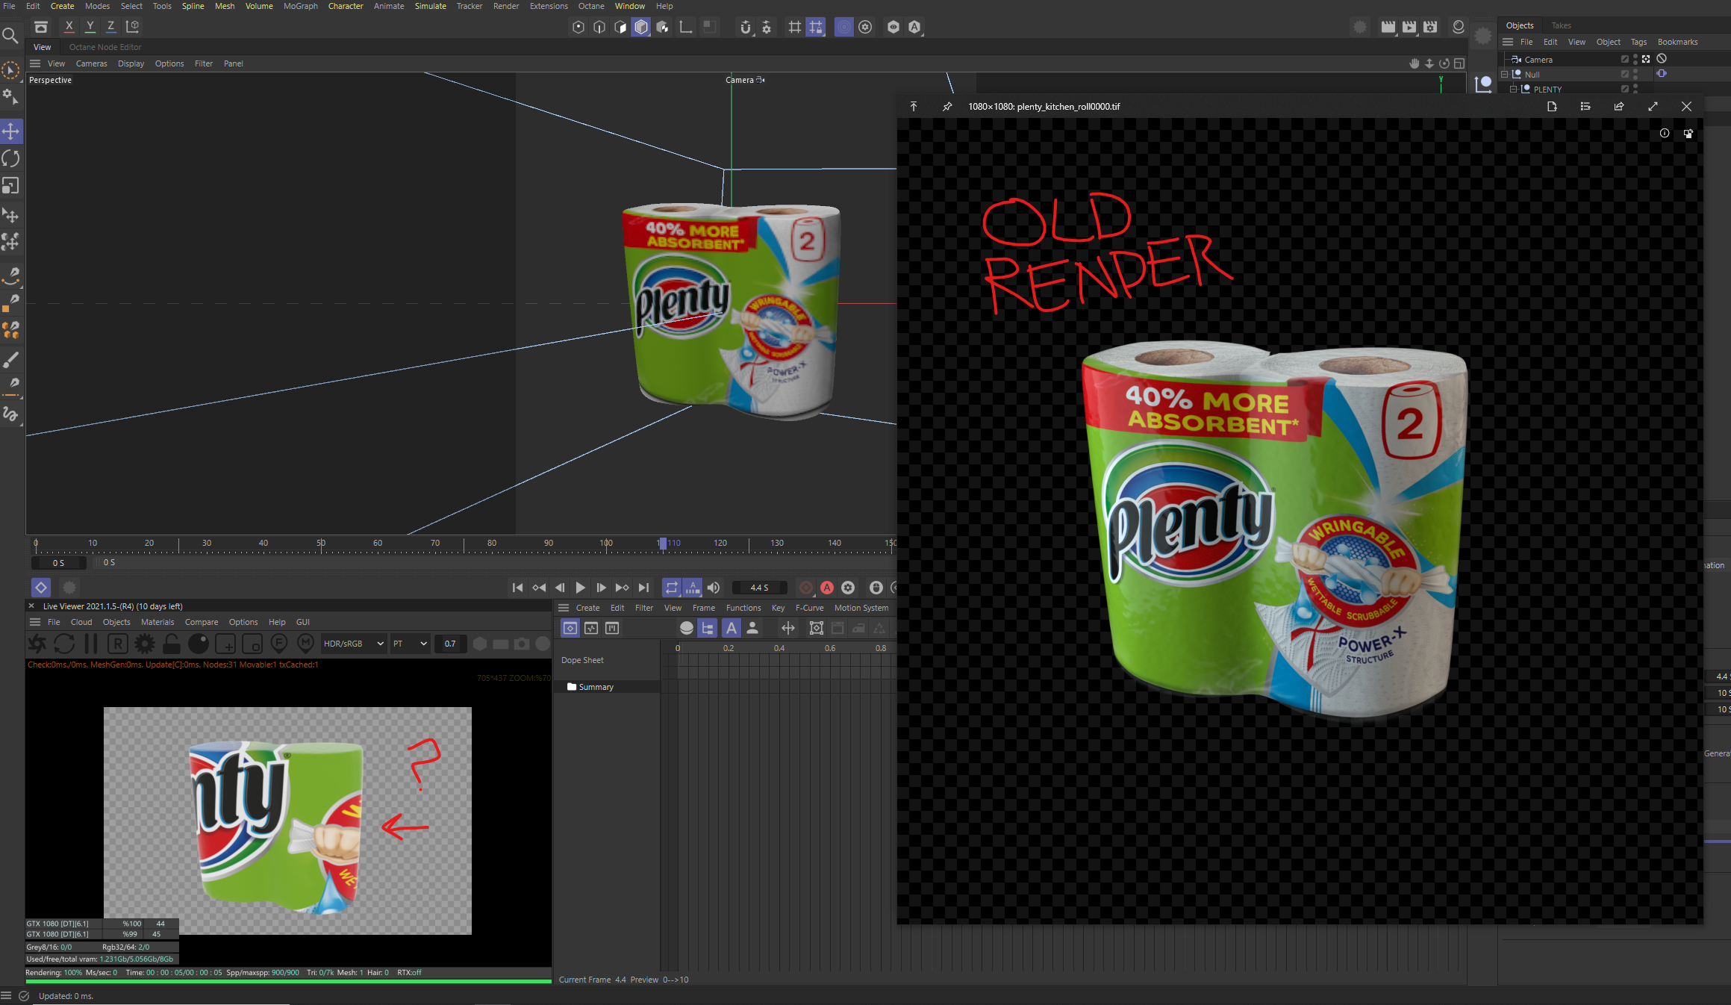
Task: Select the Move tool in left toolbar
Action: pos(11,131)
